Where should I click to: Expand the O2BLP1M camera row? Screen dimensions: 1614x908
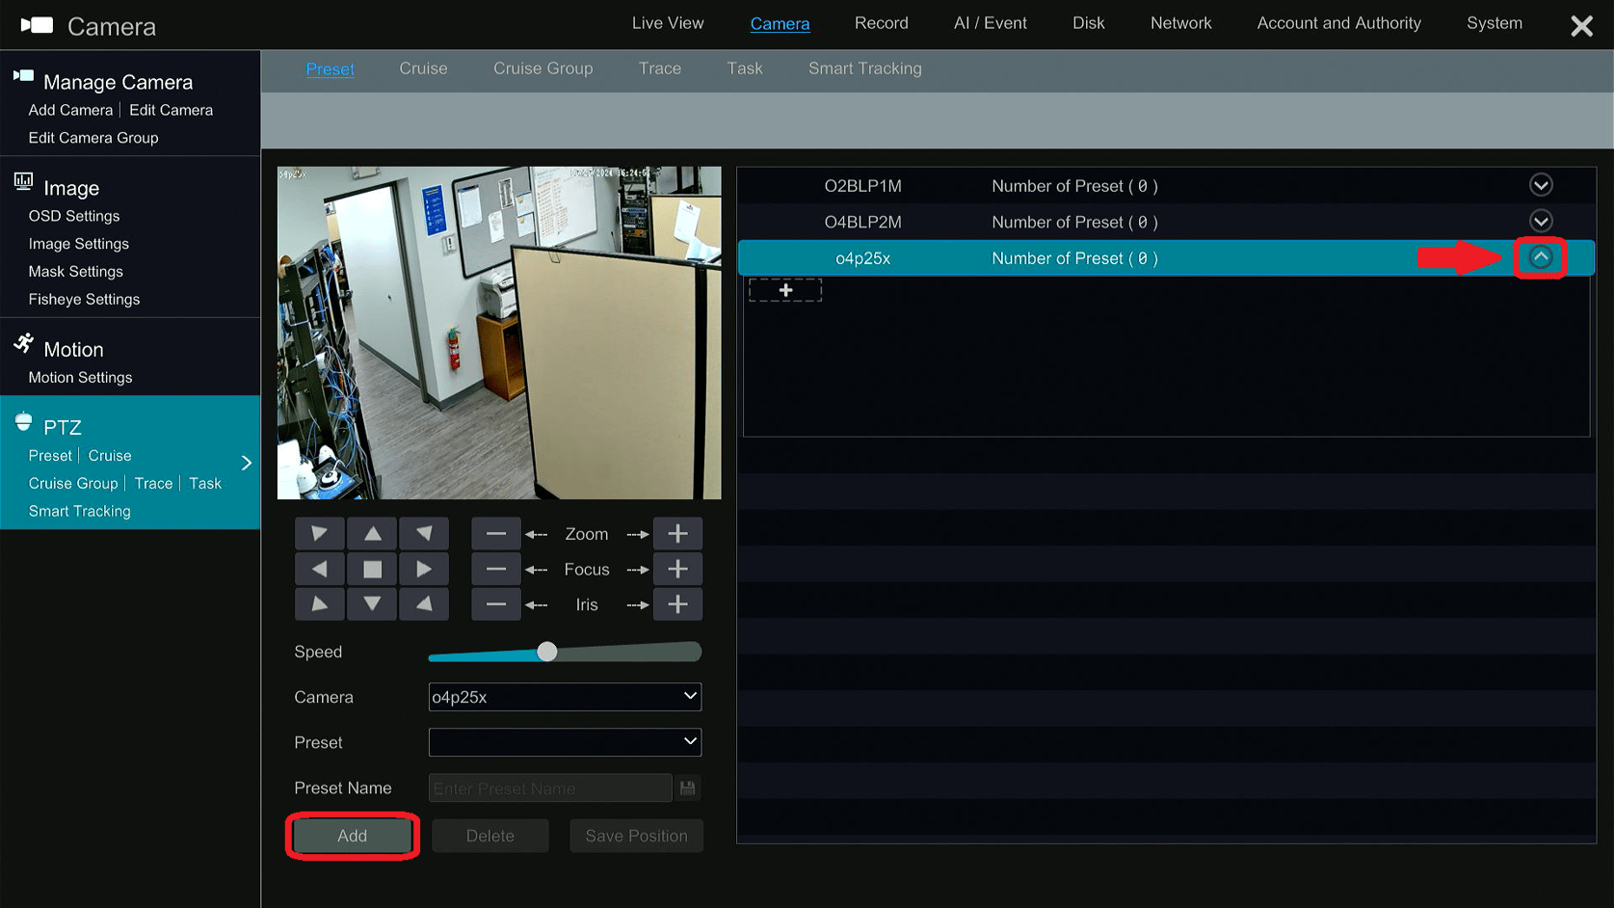[1541, 185]
